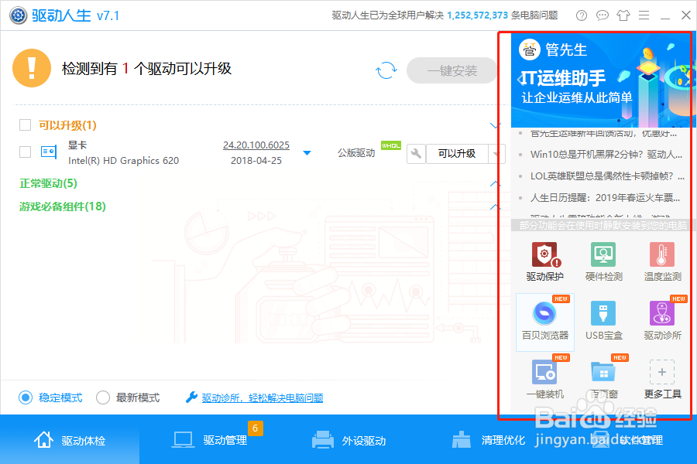Open the skin shirt icon
Screen dimensions: 697x464
click(x=623, y=15)
